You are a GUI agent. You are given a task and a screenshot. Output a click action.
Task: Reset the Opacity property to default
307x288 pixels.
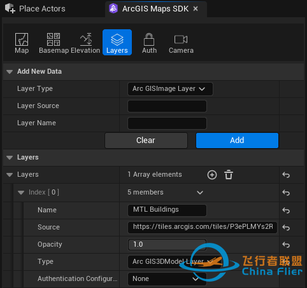point(286,245)
